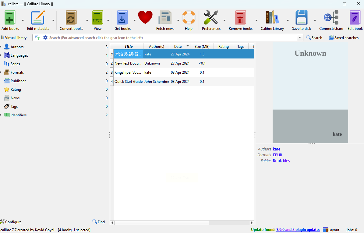The width and height of the screenshot is (364, 233).
Task: Sort by the Author(s) column header
Action: coord(157,46)
